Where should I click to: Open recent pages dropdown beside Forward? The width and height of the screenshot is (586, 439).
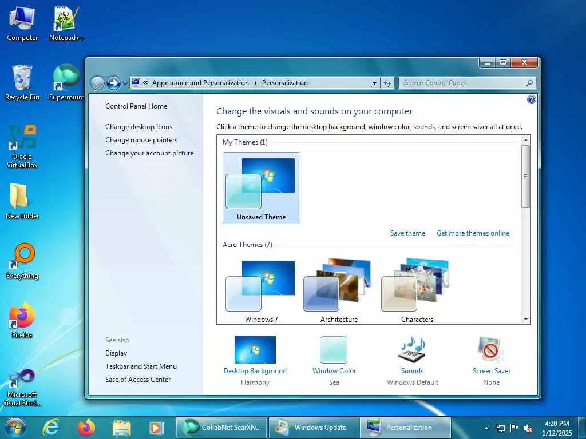(125, 83)
